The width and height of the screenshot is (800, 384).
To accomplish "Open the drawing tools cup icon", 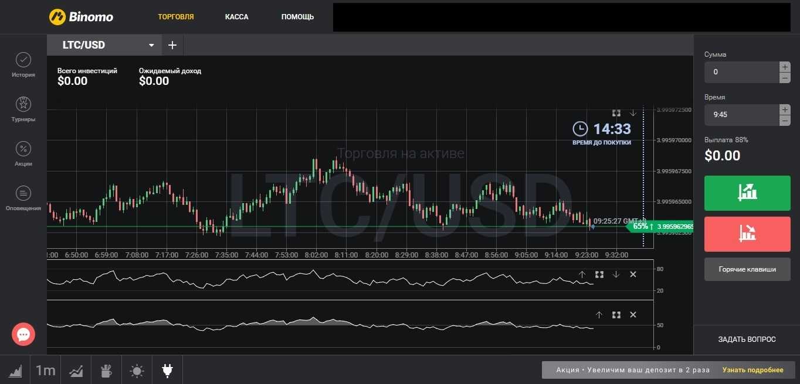I will click(x=106, y=371).
